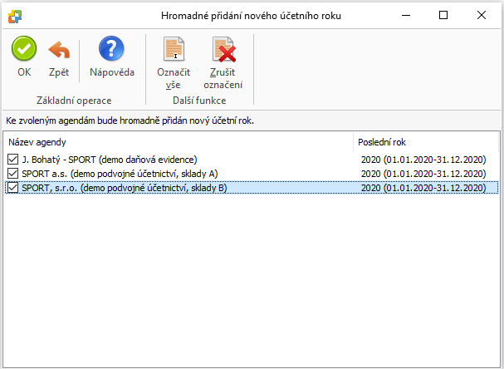This screenshot has width=504, height=369.
Task: Select row J. Bohatý - SPORT (demo daňová evidence)
Action: pyautogui.click(x=252, y=160)
